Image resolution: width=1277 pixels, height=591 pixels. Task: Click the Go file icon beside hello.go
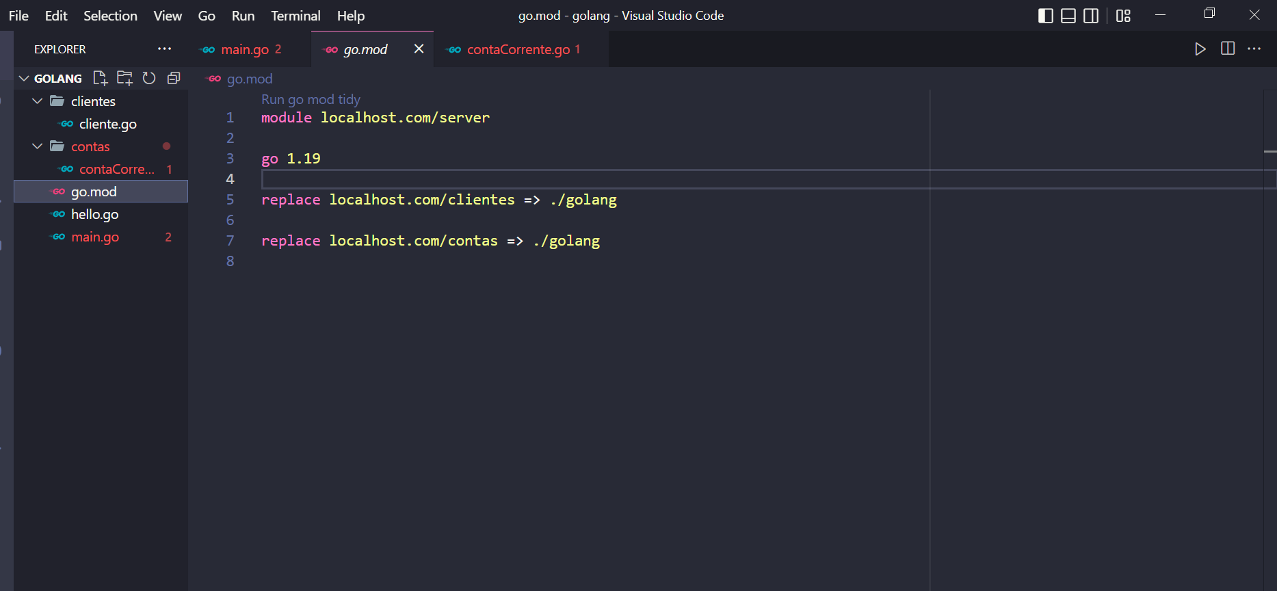pyautogui.click(x=58, y=214)
